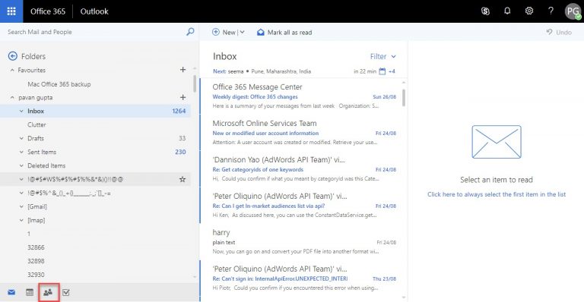Click 'always select the first item' link
This screenshot has height=302, width=584.
pyautogui.click(x=497, y=194)
